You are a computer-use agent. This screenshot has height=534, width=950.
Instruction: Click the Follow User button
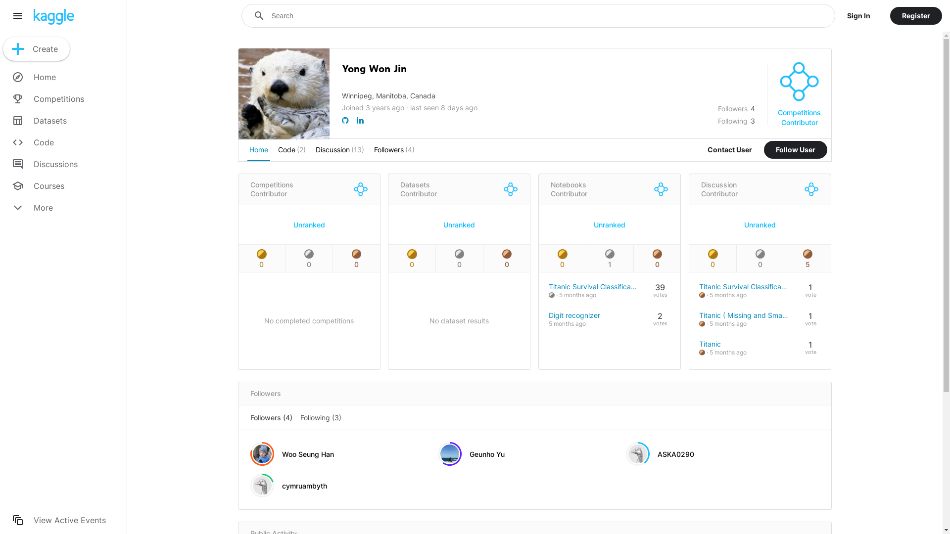pos(795,150)
